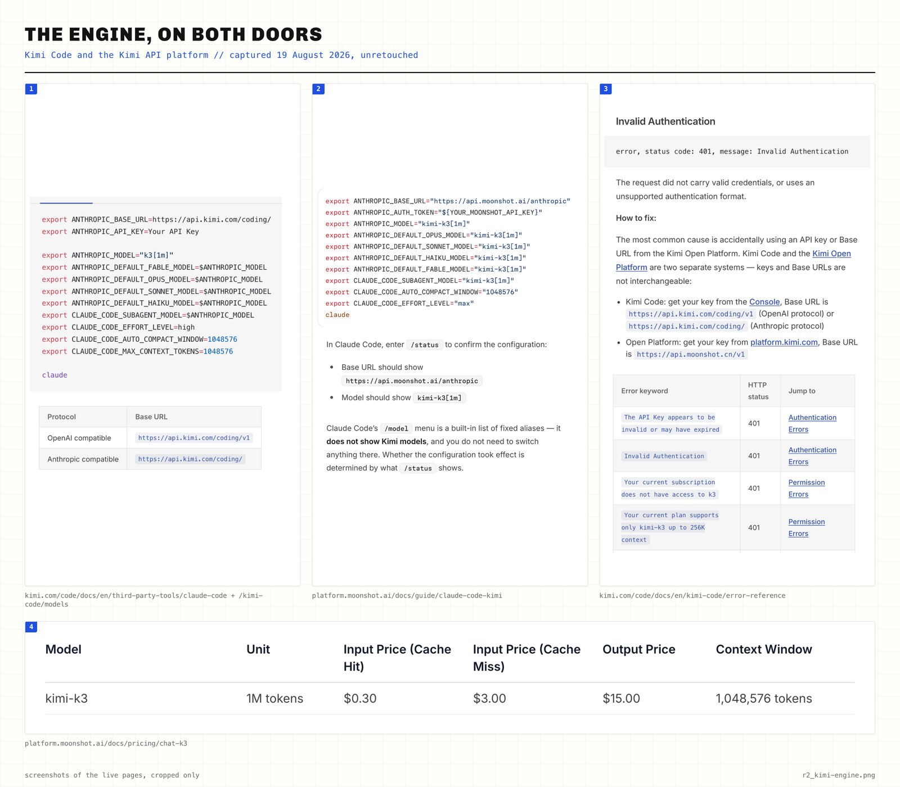Click the blue underlined tab above code block
Screen dimensions: 900x787
(66, 201)
